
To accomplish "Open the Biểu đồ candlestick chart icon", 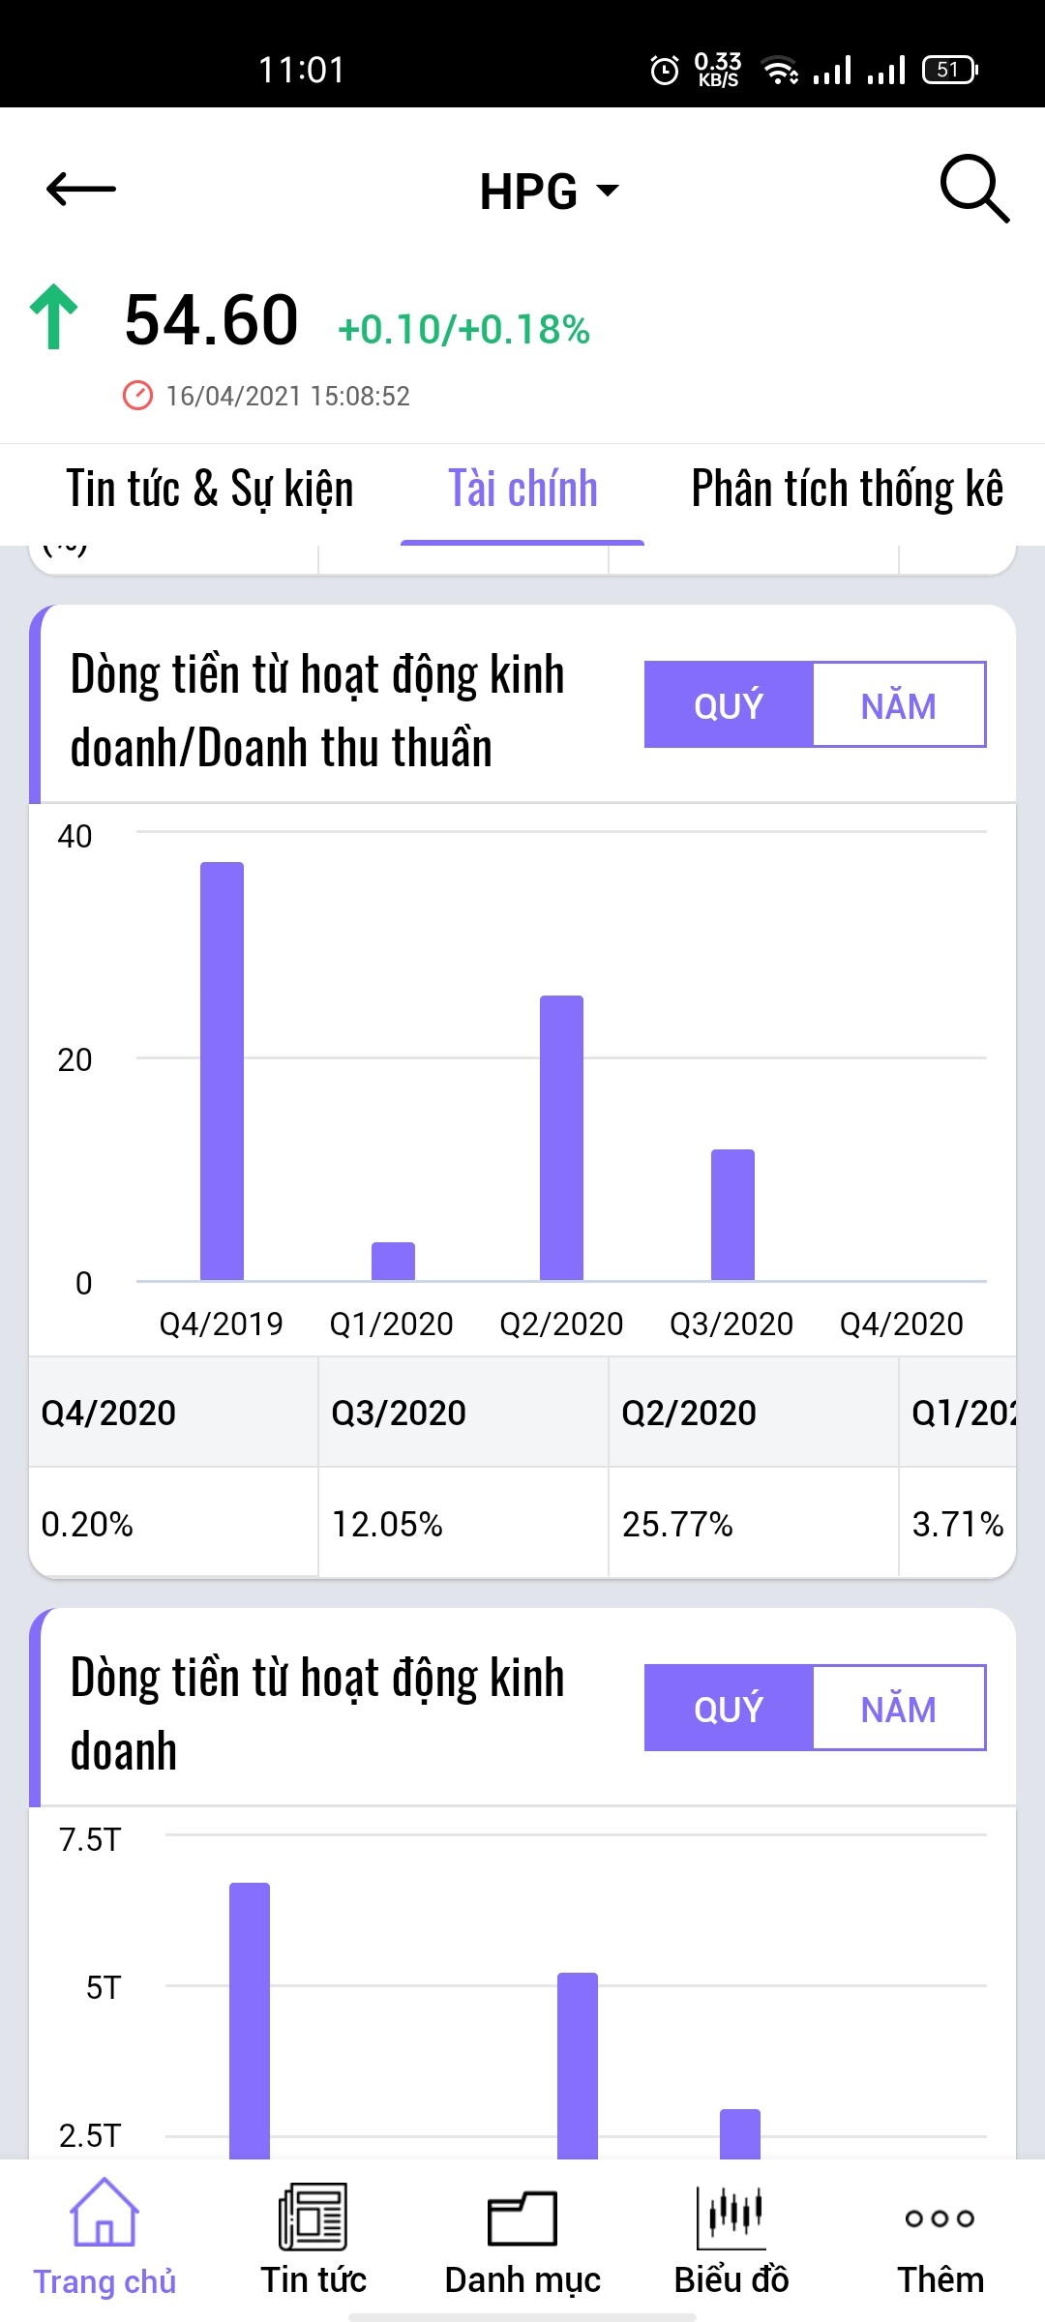I will tap(731, 2216).
